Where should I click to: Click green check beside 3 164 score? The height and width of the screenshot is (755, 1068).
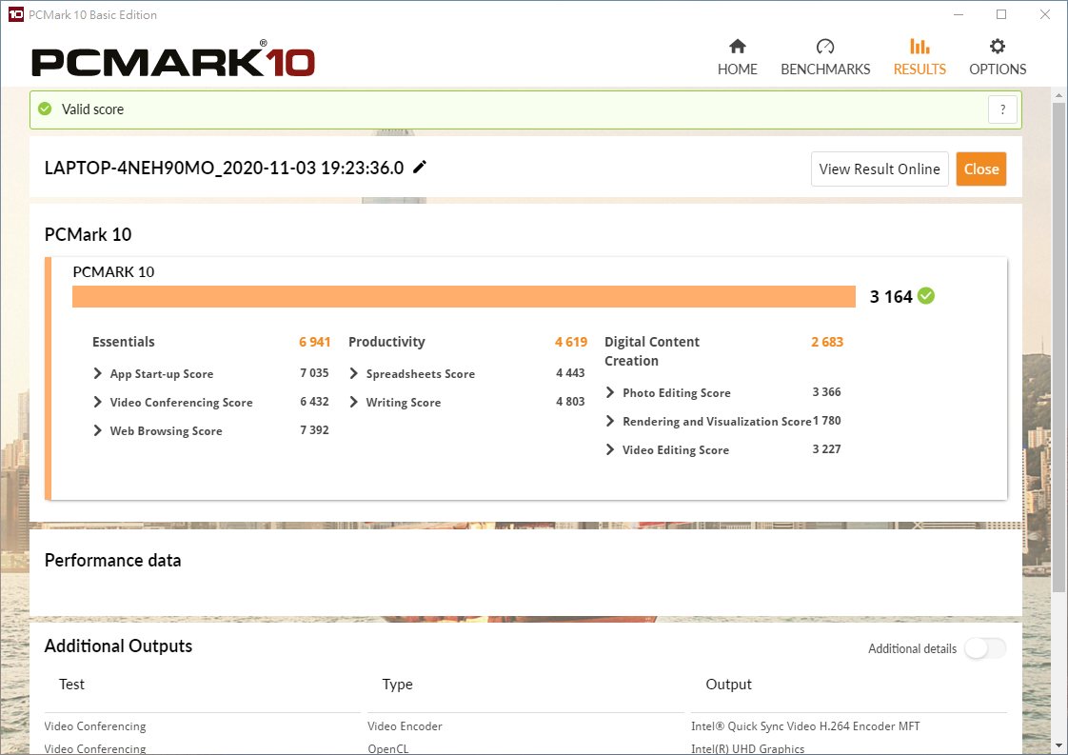[x=926, y=296]
